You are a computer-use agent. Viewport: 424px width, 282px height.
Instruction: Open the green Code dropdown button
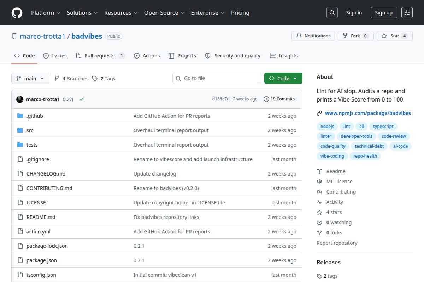click(283, 78)
